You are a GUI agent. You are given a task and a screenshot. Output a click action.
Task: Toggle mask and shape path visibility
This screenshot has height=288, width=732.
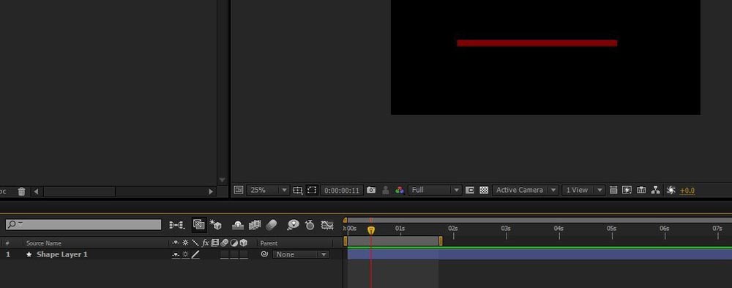pos(312,190)
